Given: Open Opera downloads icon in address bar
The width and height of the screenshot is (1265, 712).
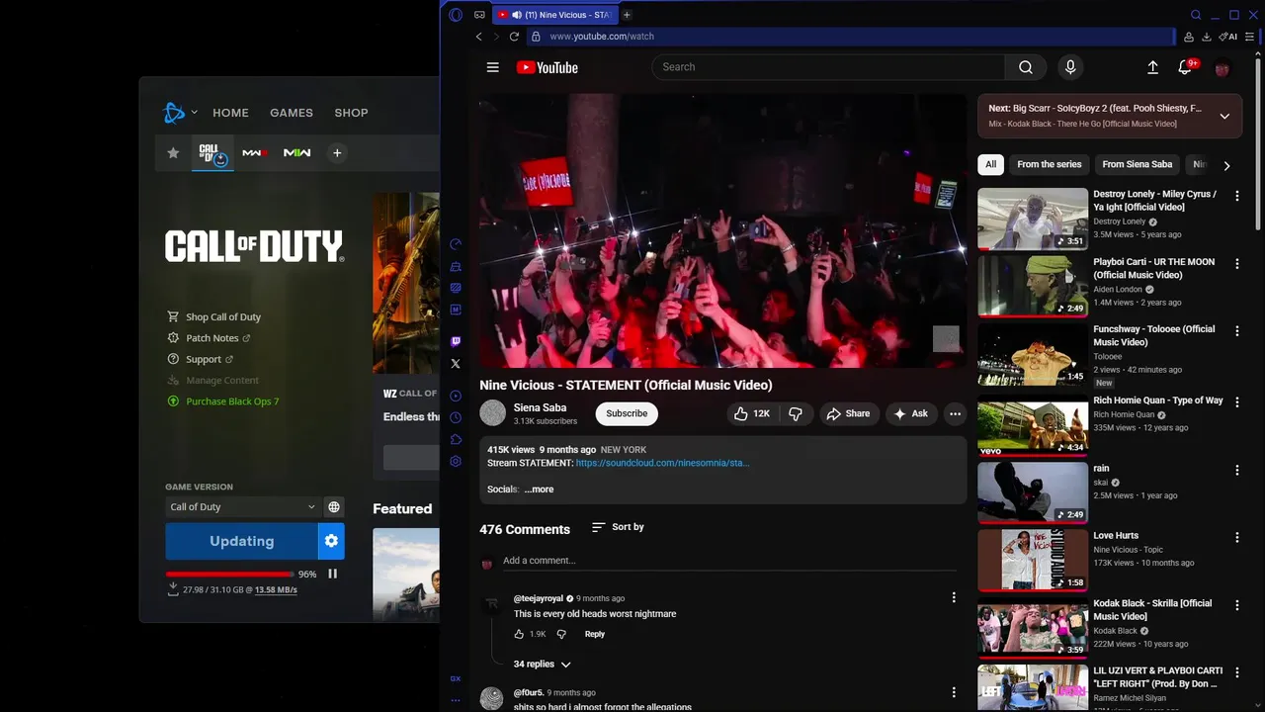Looking at the screenshot, I should [1207, 37].
